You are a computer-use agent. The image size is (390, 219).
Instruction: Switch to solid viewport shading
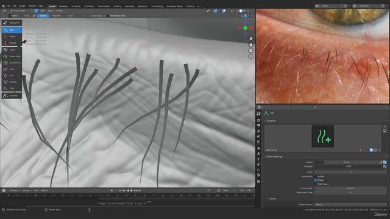click(241, 11)
